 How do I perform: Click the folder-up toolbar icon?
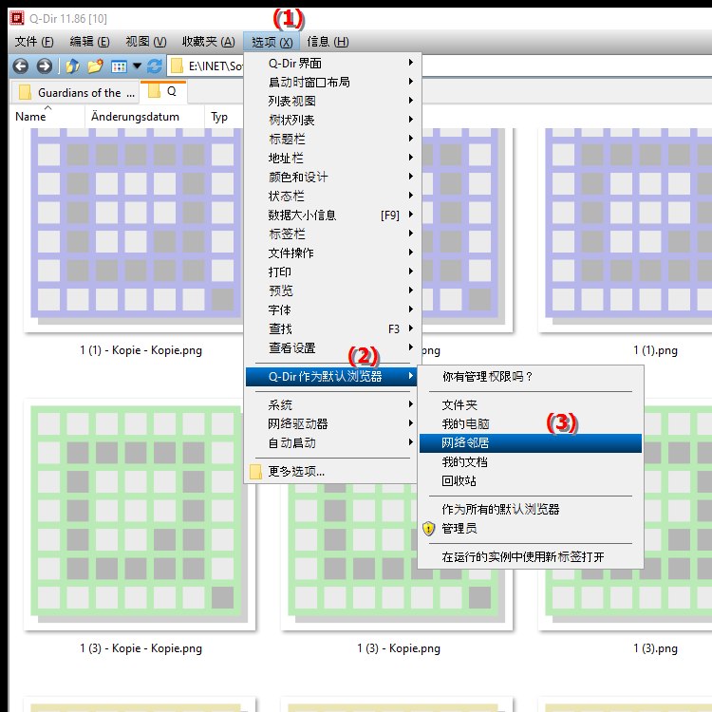point(72,66)
